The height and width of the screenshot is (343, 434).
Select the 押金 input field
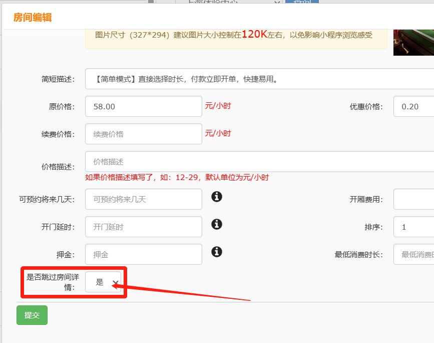[x=144, y=254]
